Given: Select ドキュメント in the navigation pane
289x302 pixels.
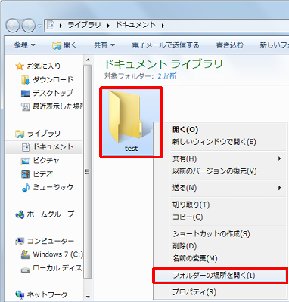Looking at the screenshot, I should coord(44,147).
